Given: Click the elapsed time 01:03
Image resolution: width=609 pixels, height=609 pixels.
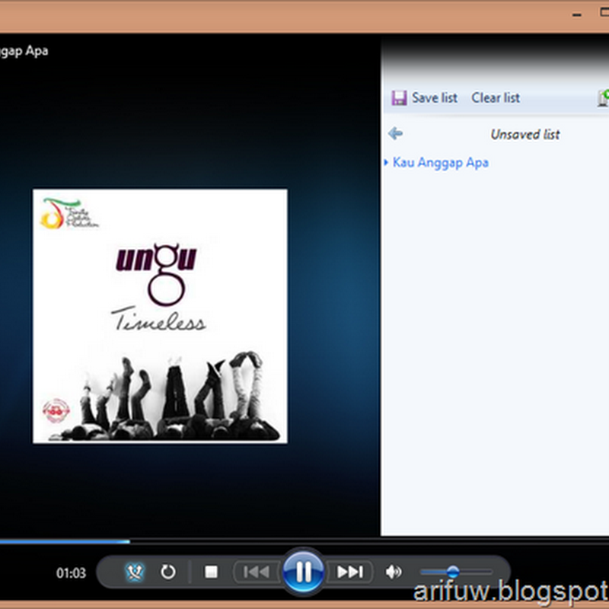Looking at the screenshot, I should (71, 573).
